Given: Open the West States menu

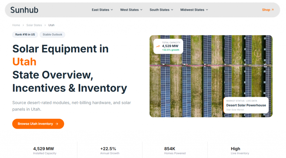Looking at the screenshot, I should coord(131,10).
